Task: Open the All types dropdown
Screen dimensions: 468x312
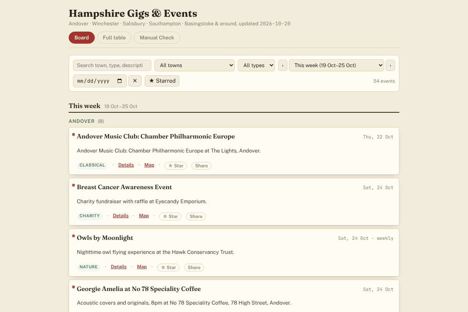Action: (x=256, y=65)
